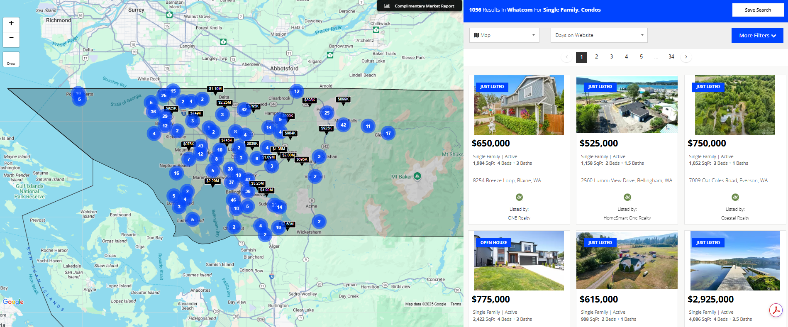Screen dimensions: 788x327
Task: Go to results page 4
Action: 626,57
